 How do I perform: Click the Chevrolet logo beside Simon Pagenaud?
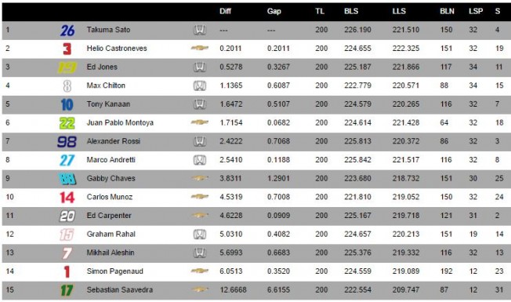[199, 271]
